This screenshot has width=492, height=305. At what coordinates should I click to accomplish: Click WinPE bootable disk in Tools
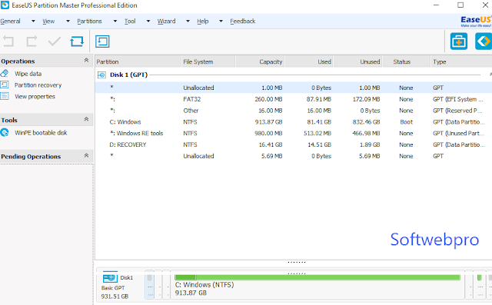41,133
